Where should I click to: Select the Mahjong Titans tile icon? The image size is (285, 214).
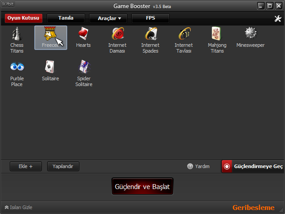[x=216, y=33]
